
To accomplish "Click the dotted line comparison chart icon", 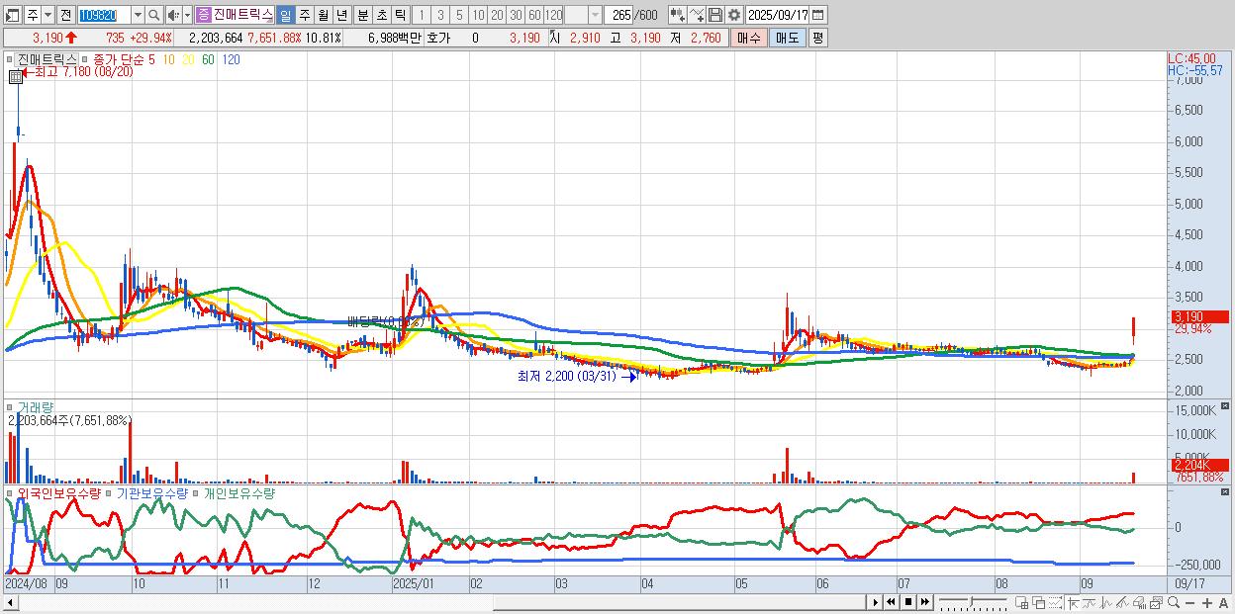I will pos(1055,602).
